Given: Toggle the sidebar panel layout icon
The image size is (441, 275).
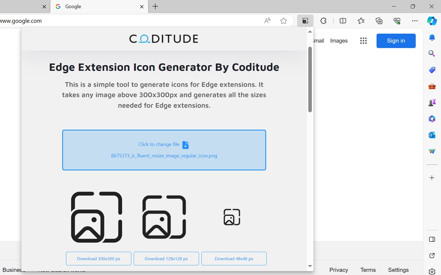Looking at the screenshot, I should (x=432, y=239).
